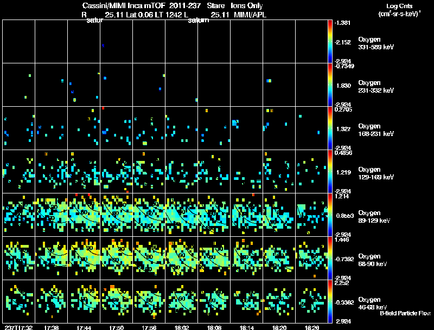Image resolution: width=434 pixels, height=330 pixels.
Task: Click the Oxygen 168-231 keV label
Action: (376, 130)
